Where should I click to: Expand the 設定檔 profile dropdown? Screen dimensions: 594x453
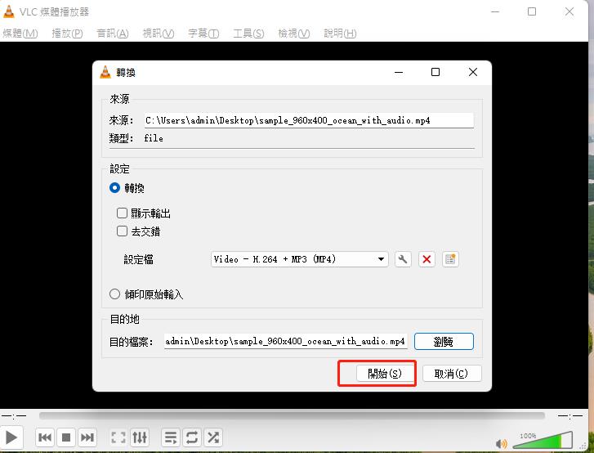tap(299, 259)
